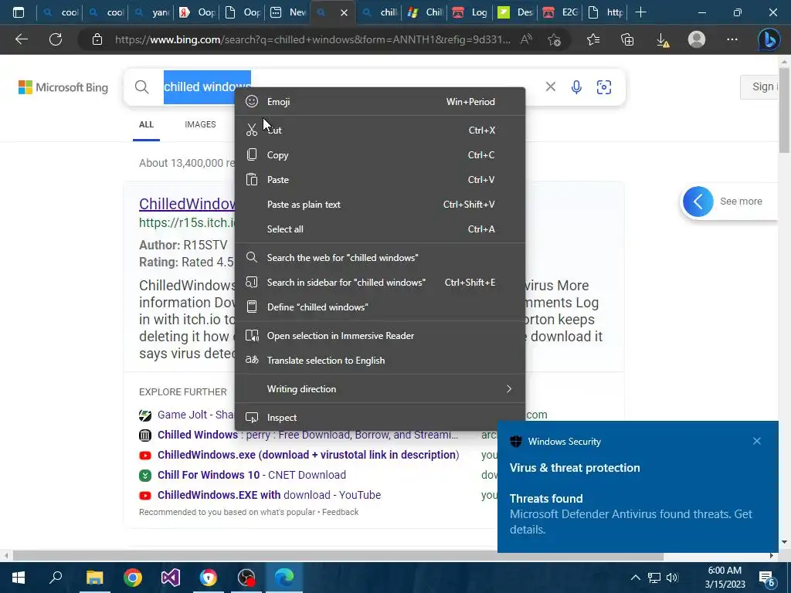Search the web for "chilled windows"

click(x=380, y=258)
